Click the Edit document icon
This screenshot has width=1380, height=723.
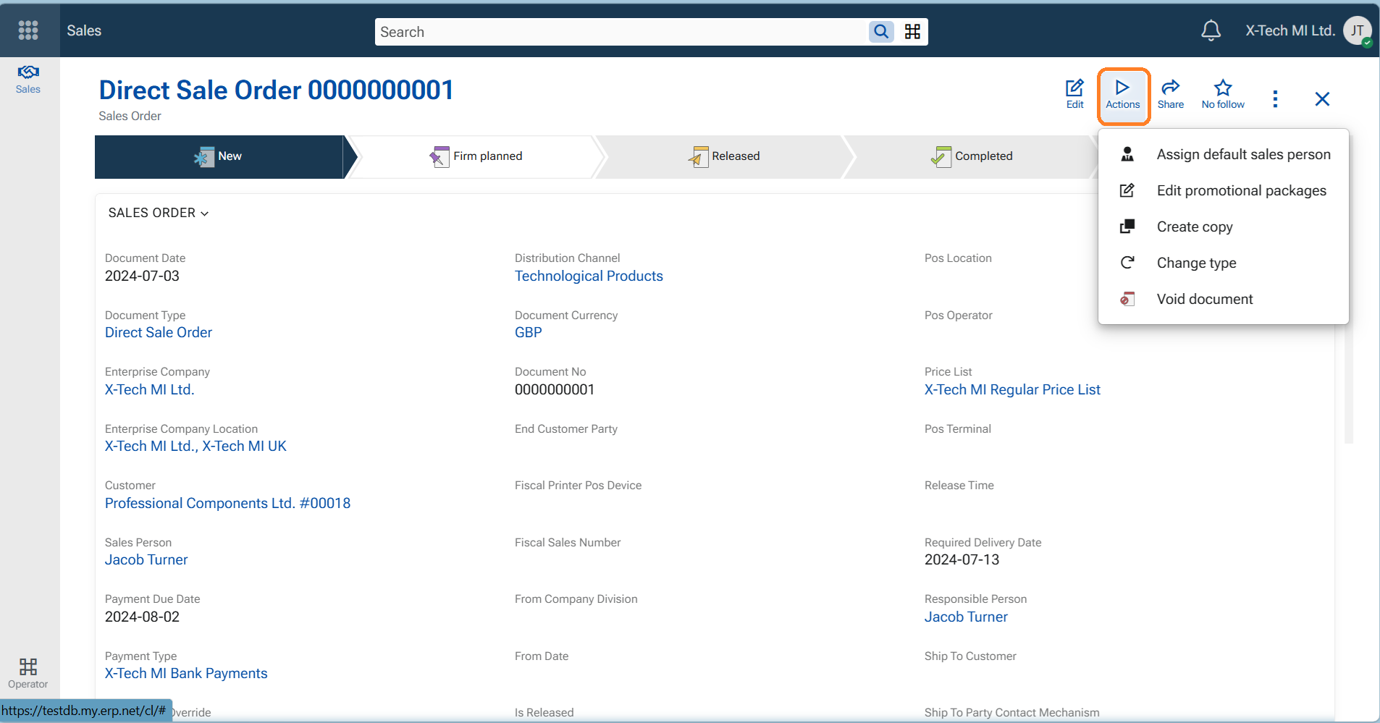tap(1074, 94)
